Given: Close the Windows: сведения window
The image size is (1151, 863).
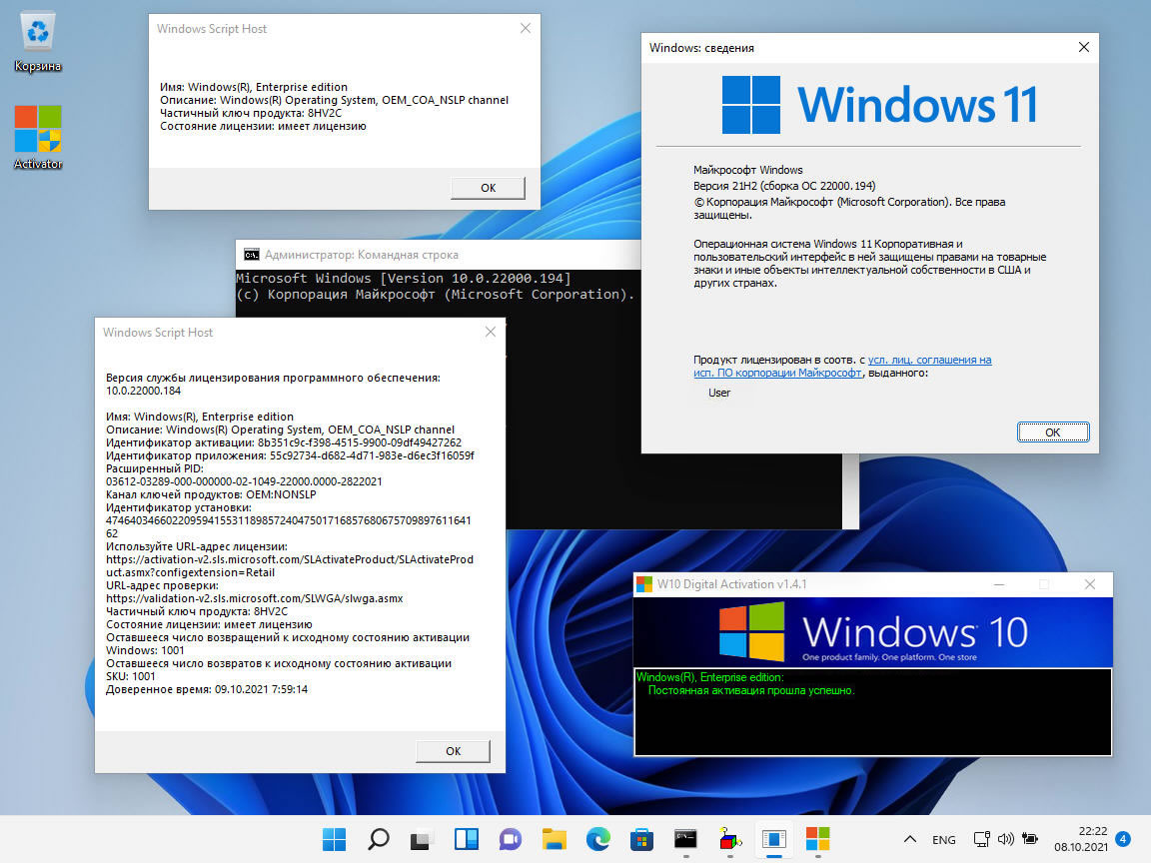Looking at the screenshot, I should [x=1084, y=47].
